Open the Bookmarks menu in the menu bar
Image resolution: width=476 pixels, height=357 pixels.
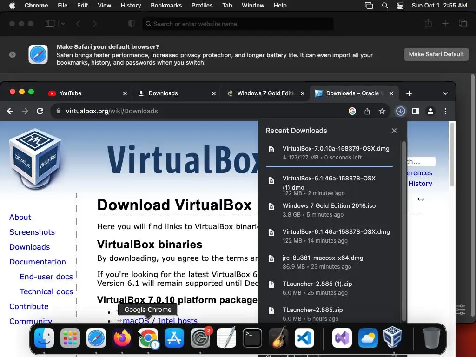point(166,6)
